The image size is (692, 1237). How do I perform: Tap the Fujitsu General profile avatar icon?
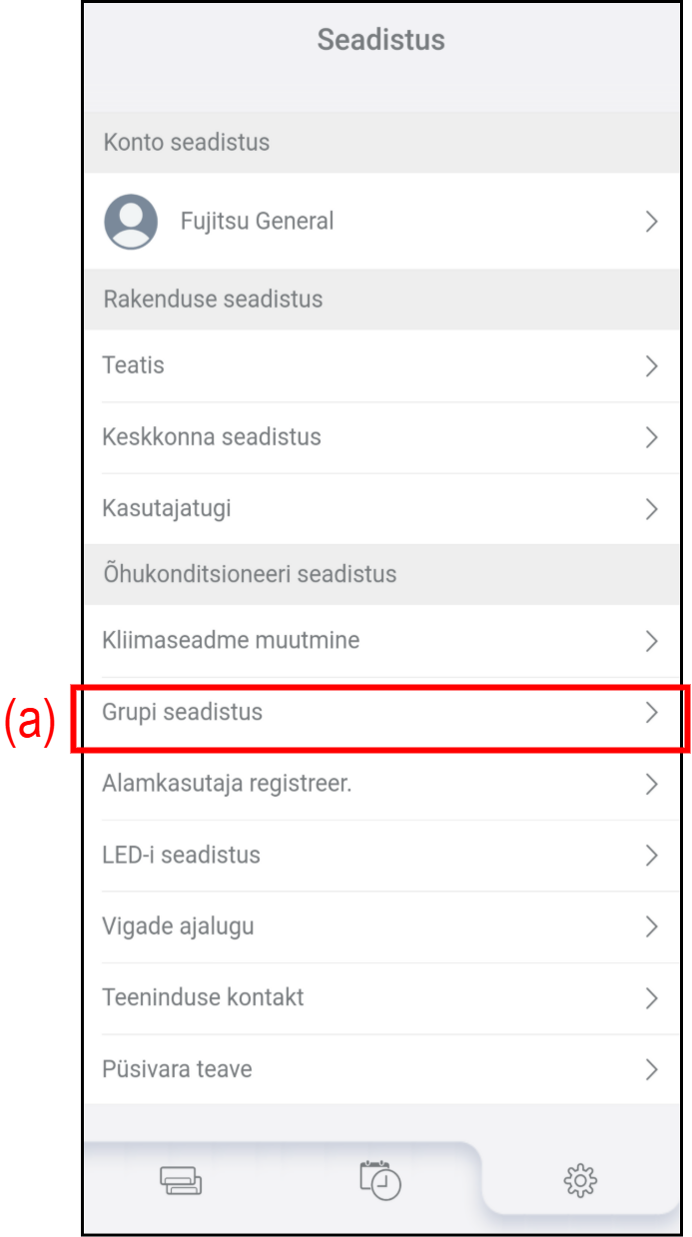[131, 221]
